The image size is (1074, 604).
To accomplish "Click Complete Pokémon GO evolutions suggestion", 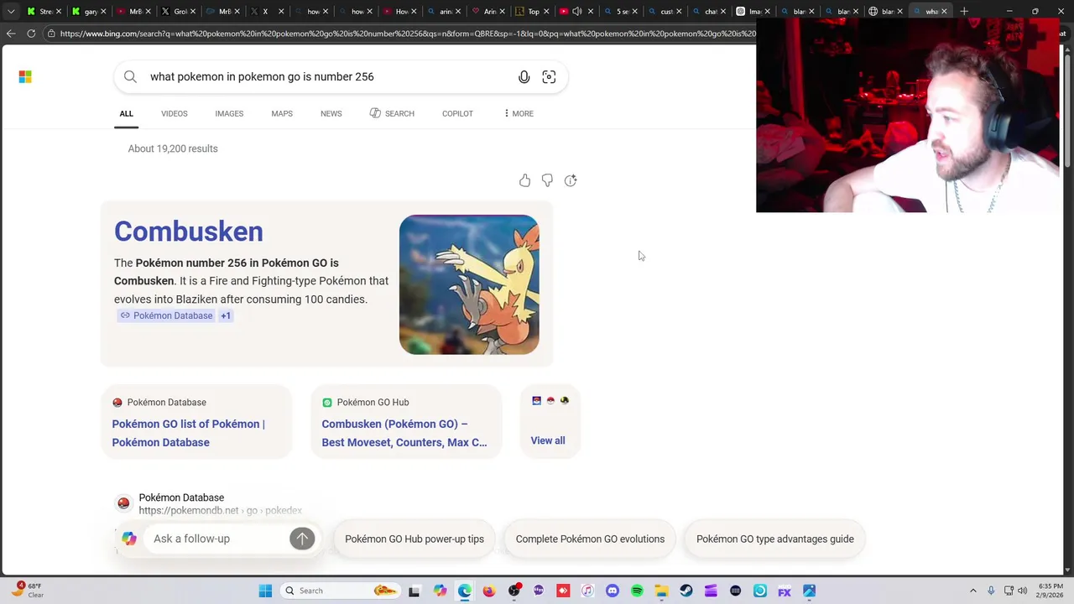I will (x=590, y=539).
